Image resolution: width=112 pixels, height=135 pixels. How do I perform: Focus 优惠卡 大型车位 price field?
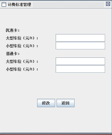[80, 38]
